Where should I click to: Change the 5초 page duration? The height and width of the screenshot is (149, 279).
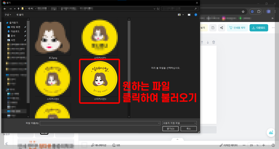click(116, 145)
